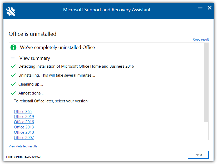The height and width of the screenshot is (164, 217).
Task: Click the green success indicator at the summary top
Action: click(x=13, y=47)
